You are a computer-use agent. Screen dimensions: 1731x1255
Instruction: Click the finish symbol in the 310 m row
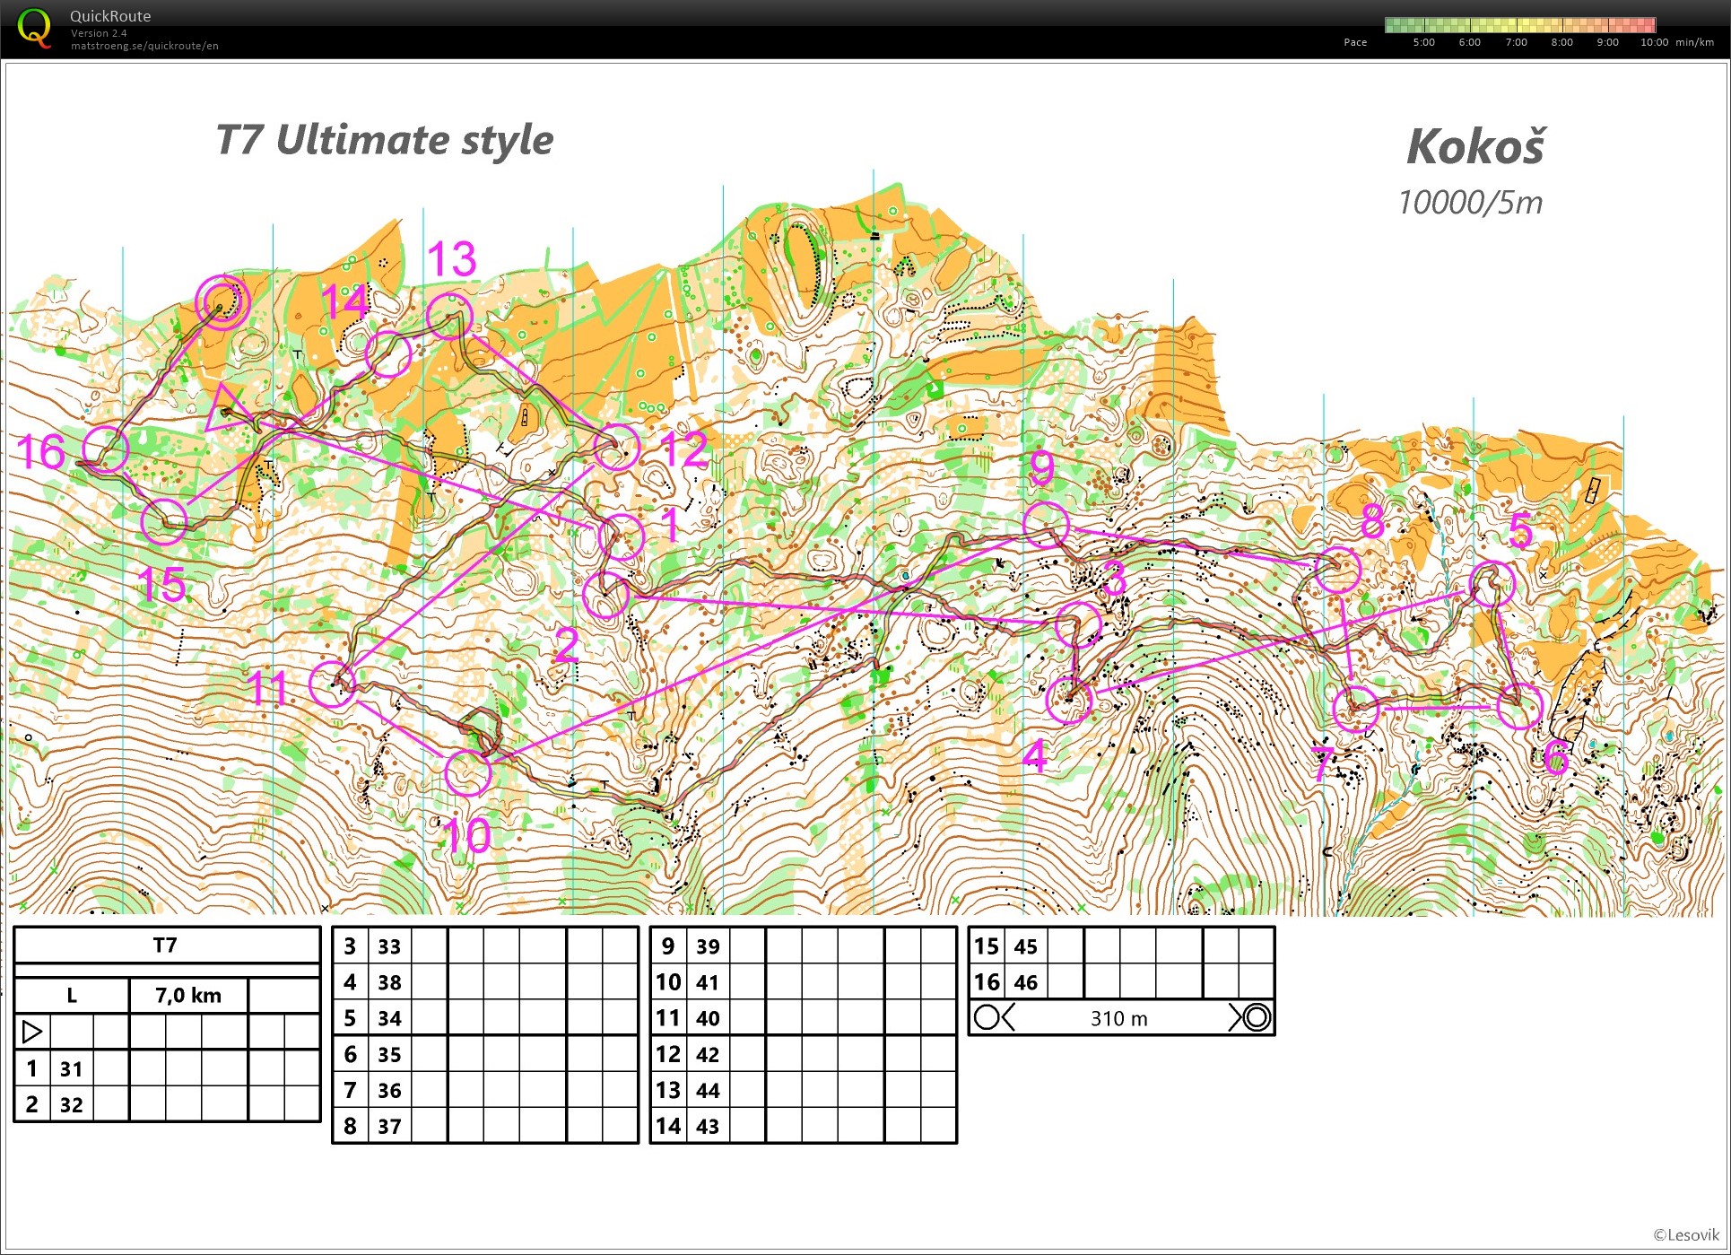(x=1256, y=1017)
